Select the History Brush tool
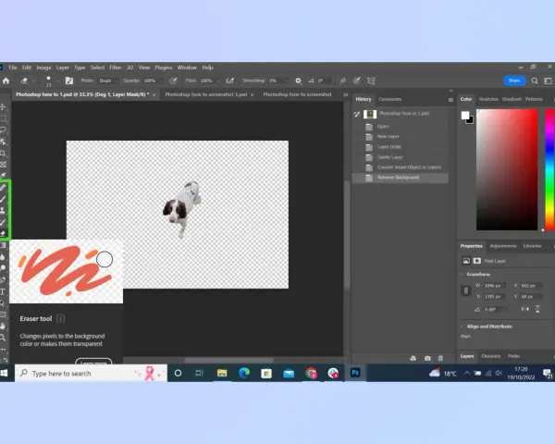Image resolution: width=555 pixels, height=444 pixels. 3,222
